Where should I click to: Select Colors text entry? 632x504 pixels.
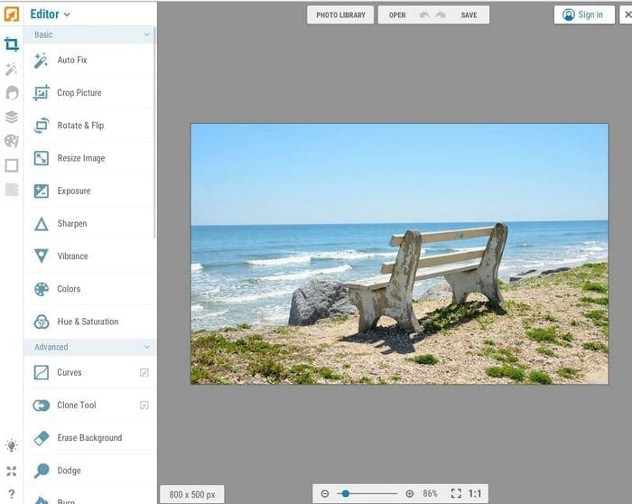pos(69,289)
